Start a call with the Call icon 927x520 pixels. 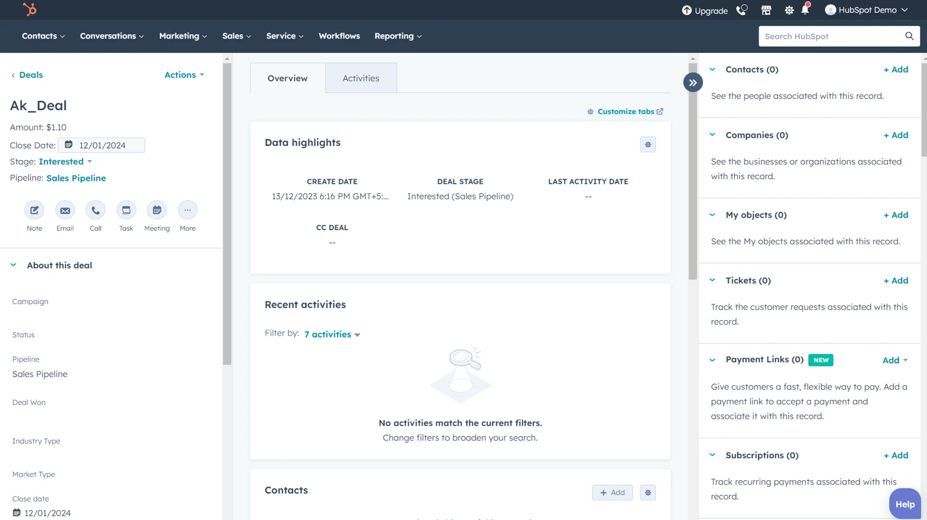click(x=95, y=210)
